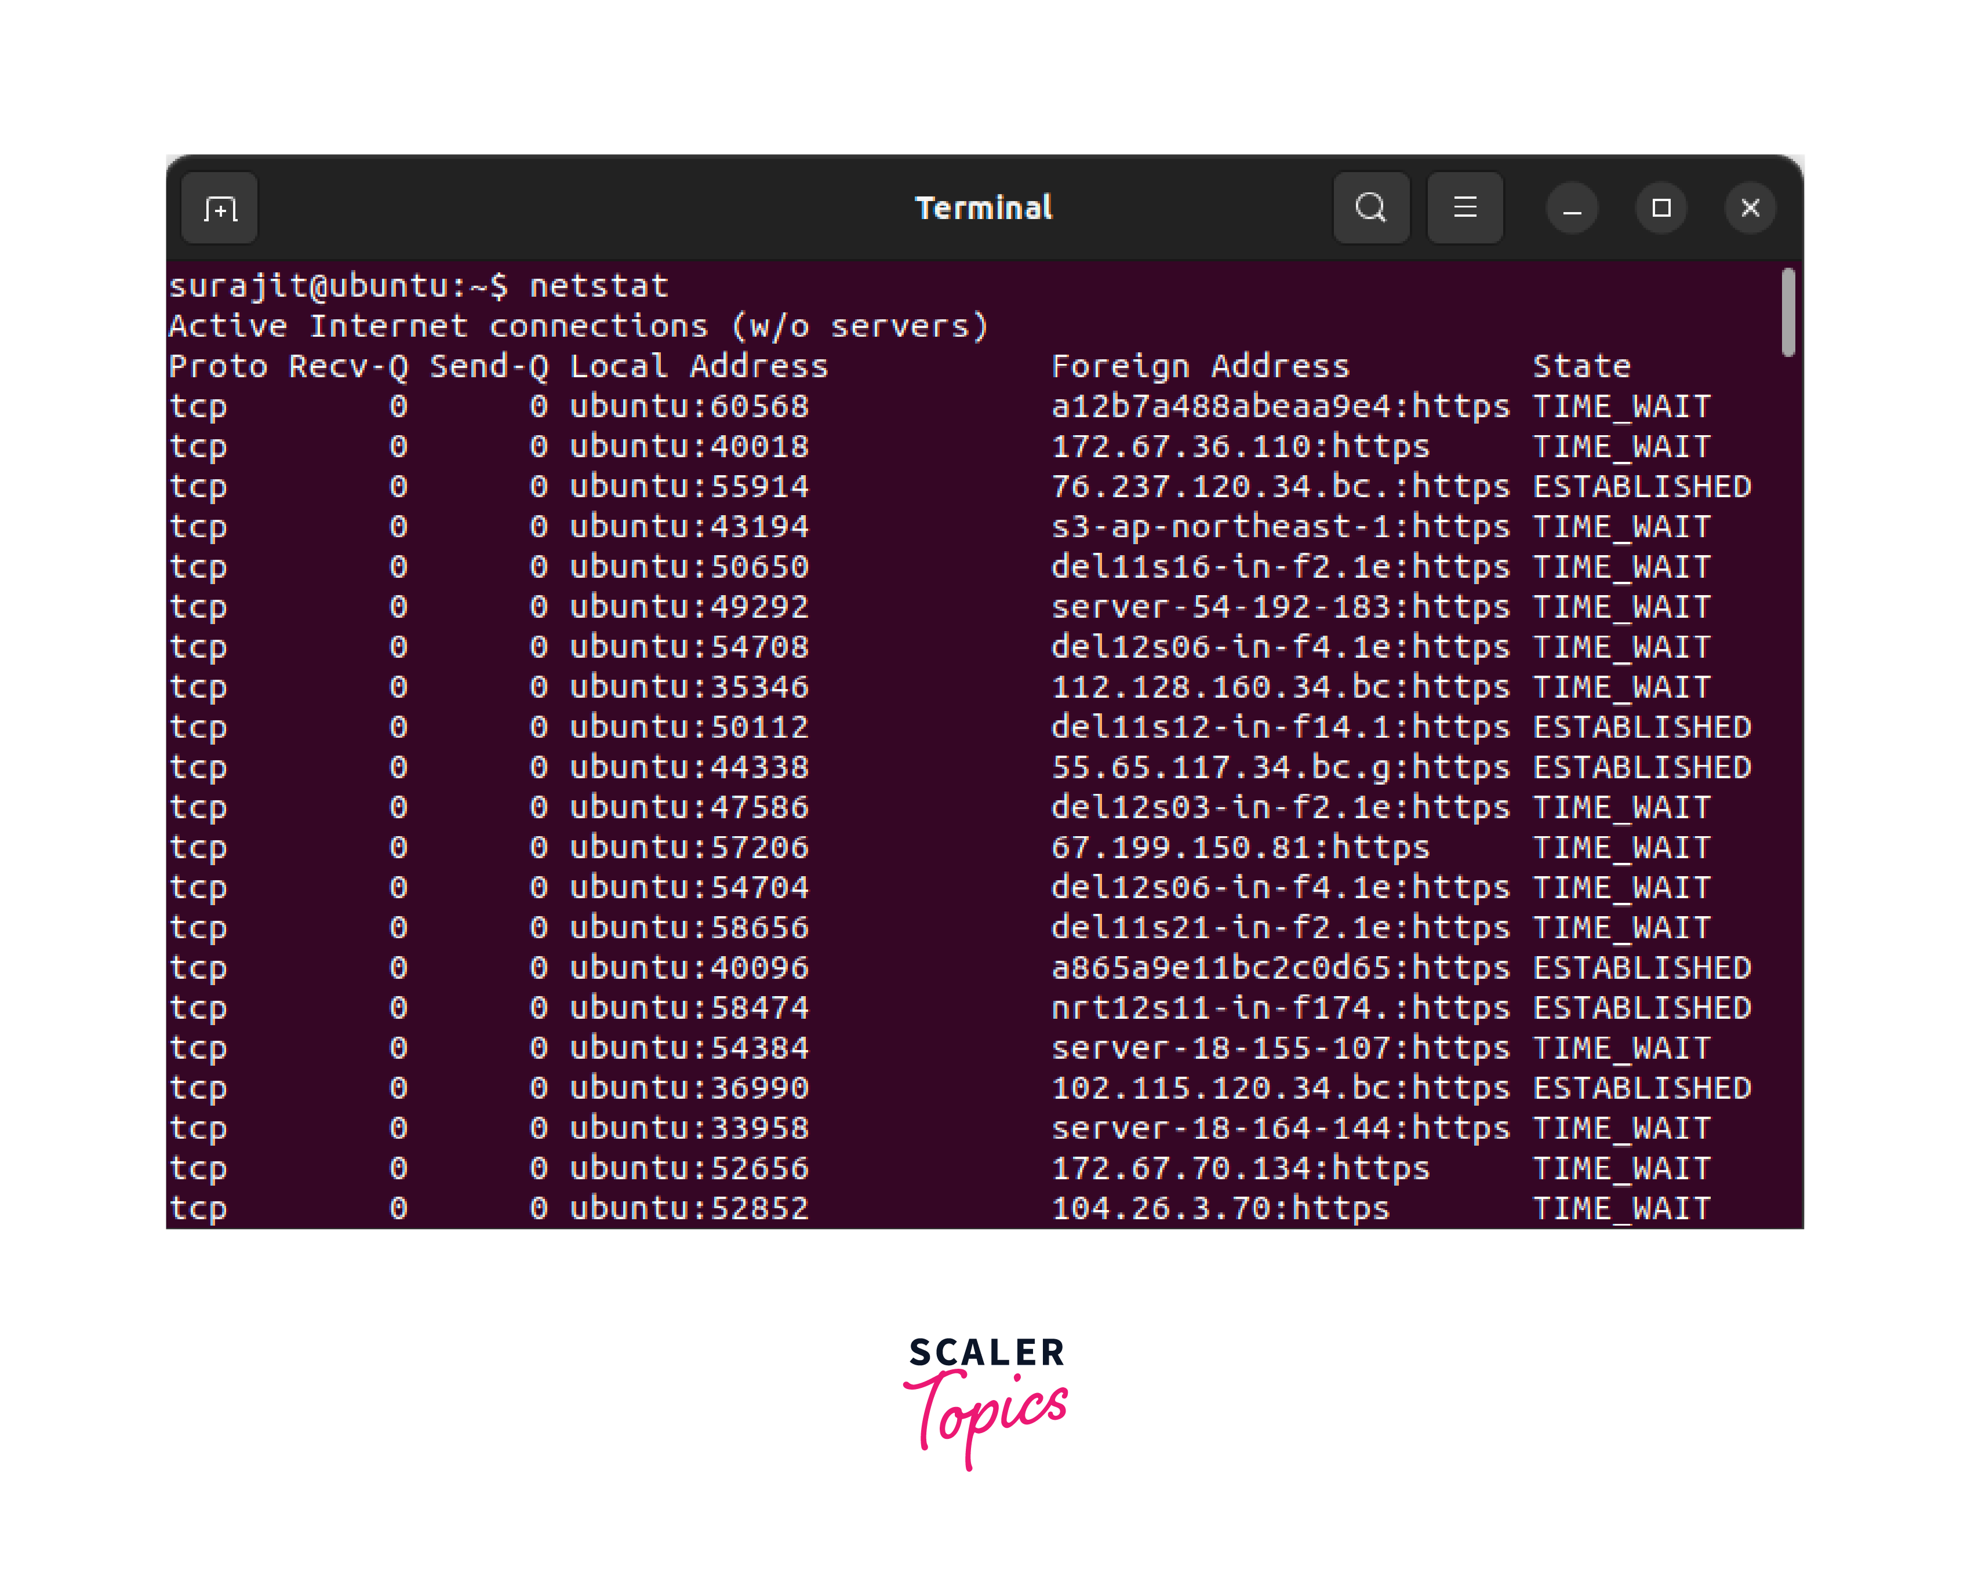This screenshot has width=1971, height=1582.
Task: Click s3-ap-northeast-1:https foreign address
Action: coord(1281,527)
